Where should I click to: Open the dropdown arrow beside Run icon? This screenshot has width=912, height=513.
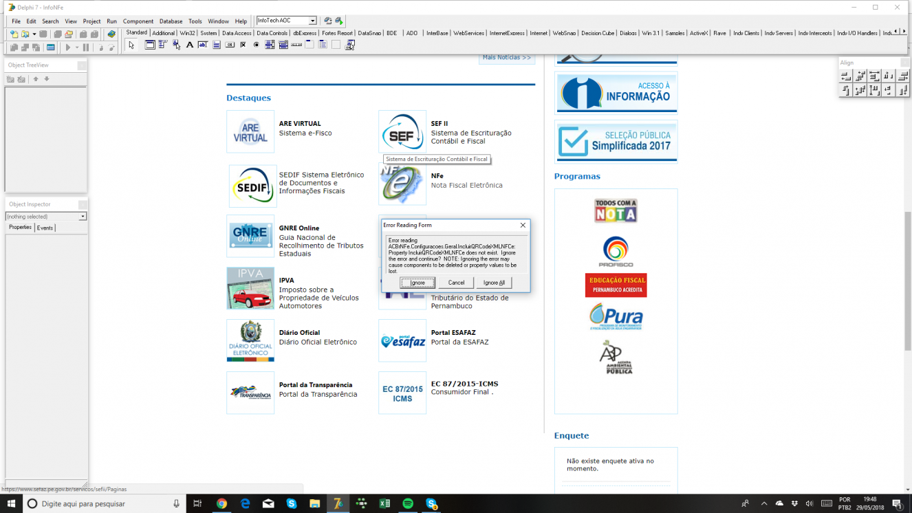[x=77, y=47]
